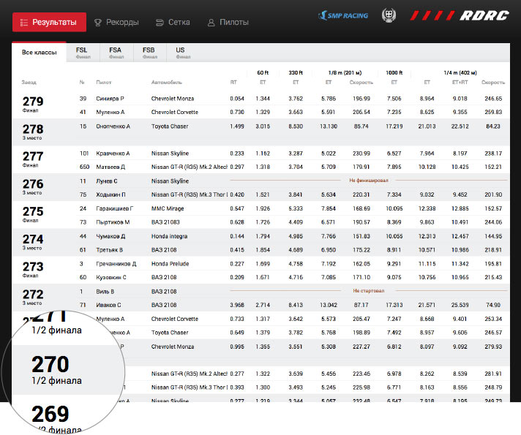Click the person icon next to Пилоты
521x435 pixels.
(x=211, y=23)
